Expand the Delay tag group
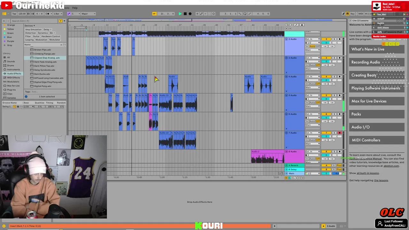The height and width of the screenshot is (230, 409). click(x=47, y=29)
